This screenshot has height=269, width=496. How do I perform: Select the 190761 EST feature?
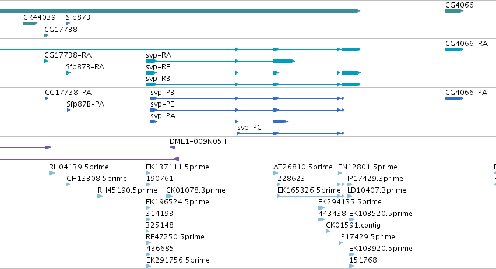pos(148,185)
